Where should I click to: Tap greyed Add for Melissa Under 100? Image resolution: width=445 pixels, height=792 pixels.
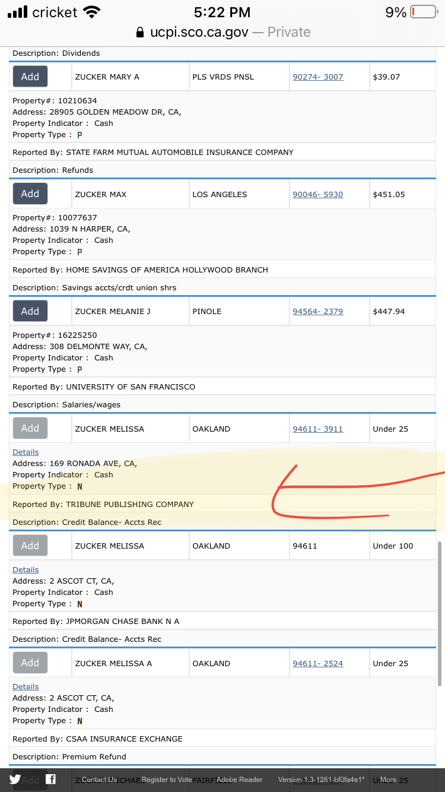[x=30, y=546]
